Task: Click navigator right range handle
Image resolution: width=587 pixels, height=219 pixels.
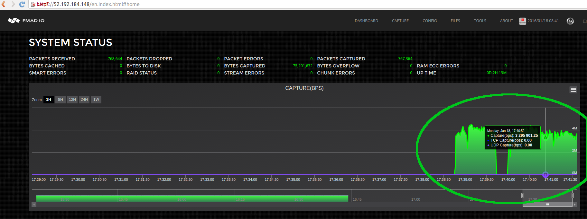Action: 572,195
